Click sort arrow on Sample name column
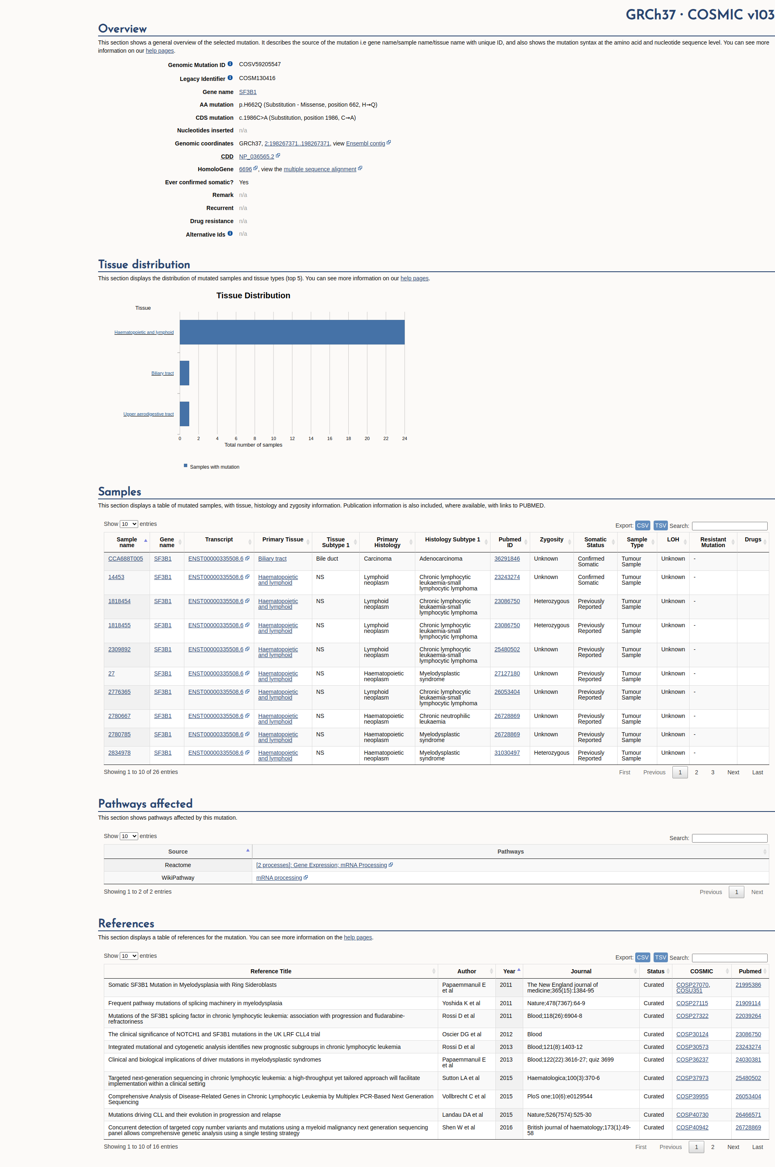The height and width of the screenshot is (1167, 775). click(146, 541)
